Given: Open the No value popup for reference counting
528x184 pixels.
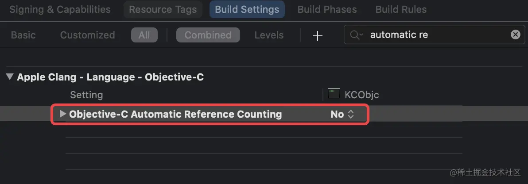Looking at the screenshot, I should [x=342, y=115].
